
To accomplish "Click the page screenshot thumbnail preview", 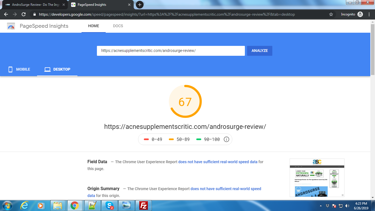I will click(x=317, y=177).
